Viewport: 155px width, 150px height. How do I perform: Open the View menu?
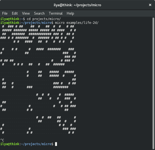pos(26,13)
